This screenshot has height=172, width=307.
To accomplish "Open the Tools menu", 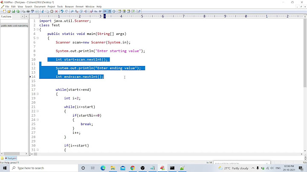I will (x=60, y=6).
